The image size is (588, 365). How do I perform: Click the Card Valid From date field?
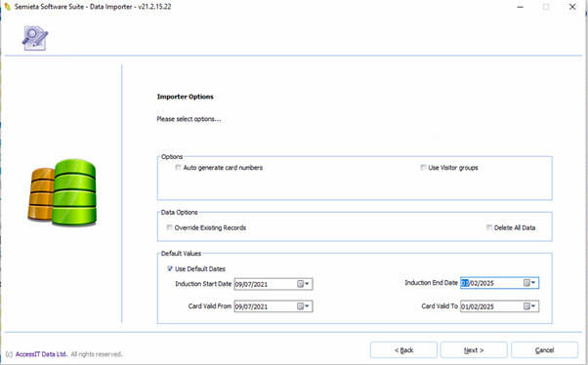(273, 306)
